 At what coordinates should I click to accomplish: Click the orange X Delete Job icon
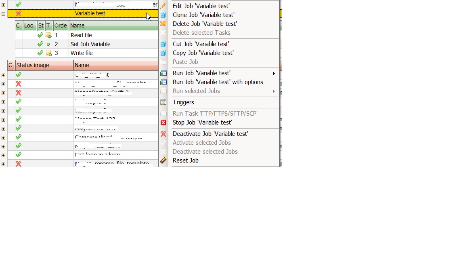pyautogui.click(x=163, y=24)
